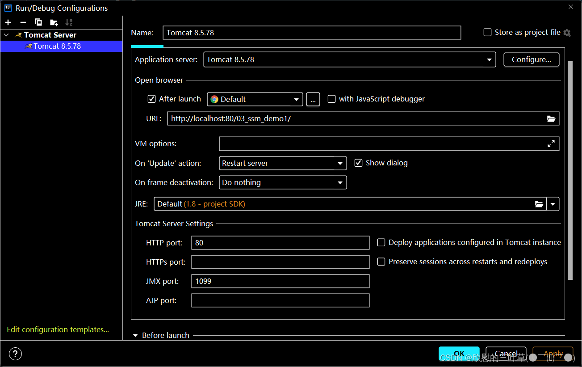Remove selected configuration with minus icon
Viewport: 582px width, 367px height.
pyautogui.click(x=23, y=22)
